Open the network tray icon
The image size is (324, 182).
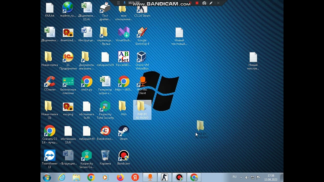coord(252,177)
